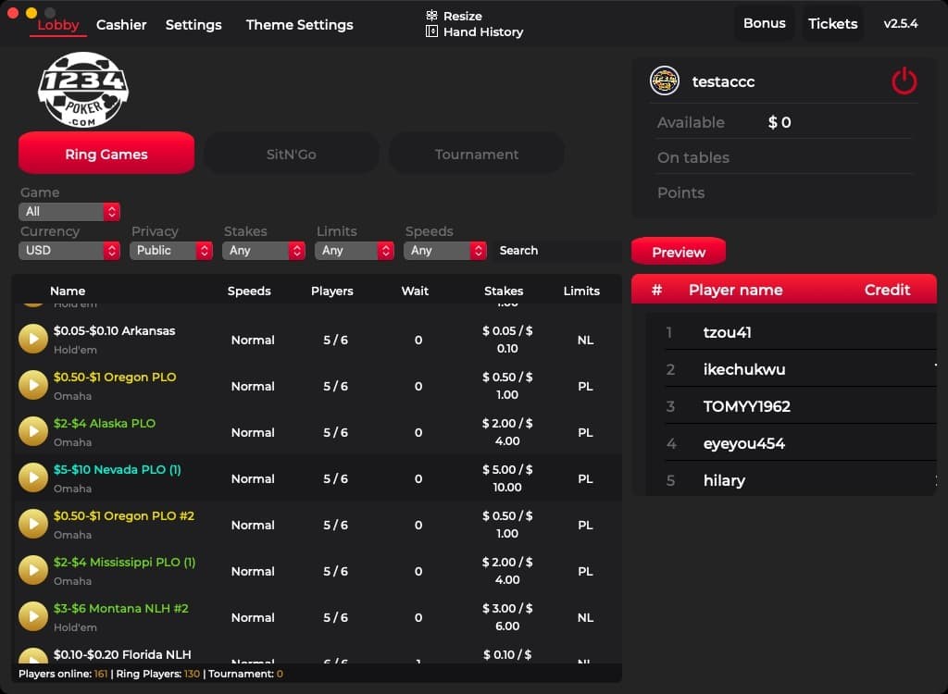Switch to the Tournament tab
Viewport: 948px width, 694px height.
476,155
